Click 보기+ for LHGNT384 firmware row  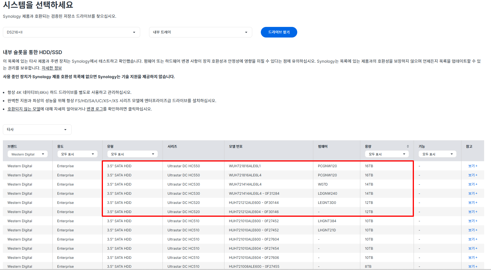point(473,221)
